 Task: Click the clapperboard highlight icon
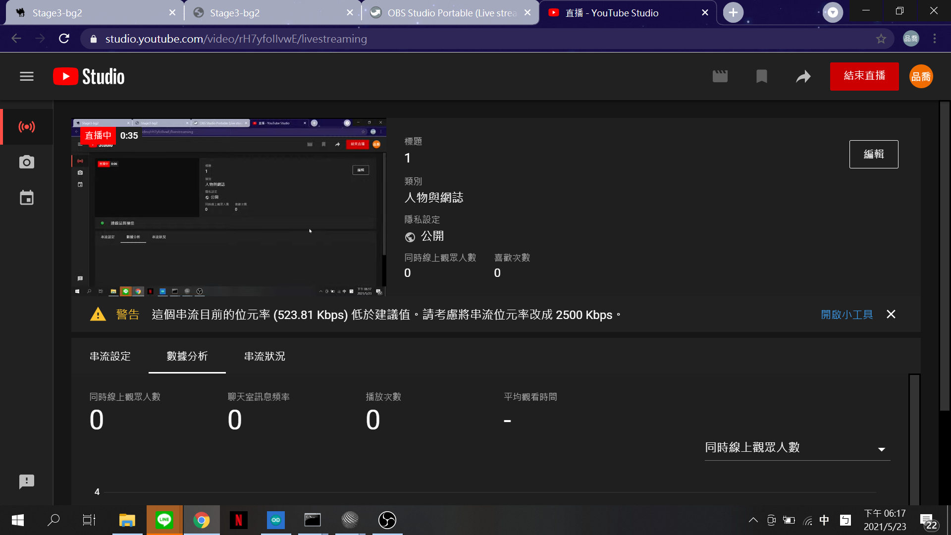click(x=720, y=76)
